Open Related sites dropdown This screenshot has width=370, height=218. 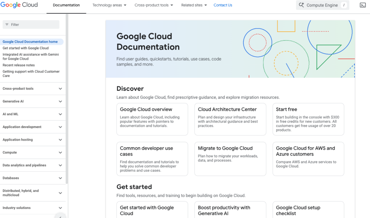[194, 5]
